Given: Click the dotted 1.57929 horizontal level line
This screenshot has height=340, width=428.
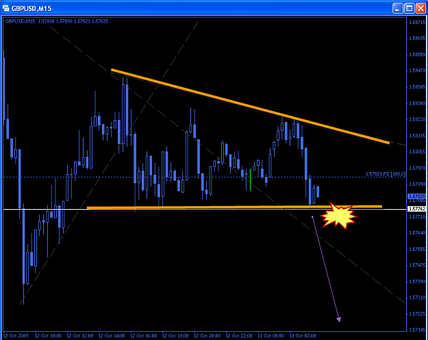Looking at the screenshot, I should coord(205,177).
